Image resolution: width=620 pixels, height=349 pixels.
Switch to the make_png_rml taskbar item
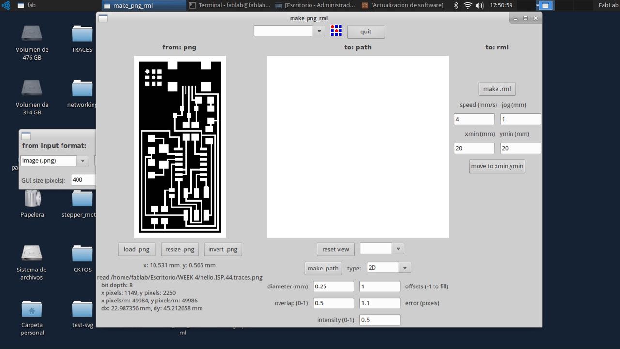coord(144,5)
